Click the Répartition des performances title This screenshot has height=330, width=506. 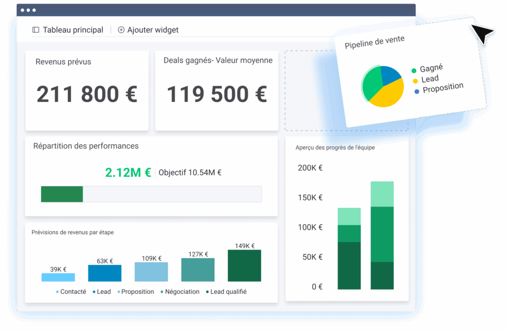(x=86, y=146)
